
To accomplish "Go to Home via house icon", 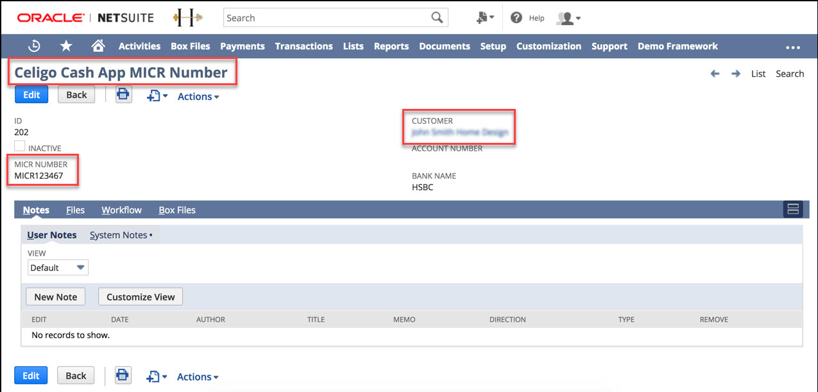I will click(98, 45).
